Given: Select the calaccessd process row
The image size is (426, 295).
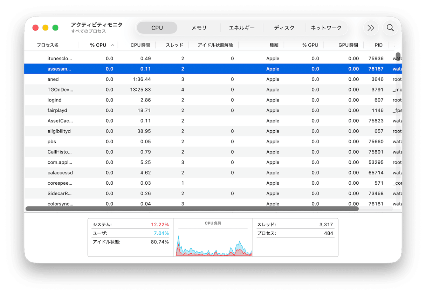Looking at the screenshot, I should click(213, 172).
